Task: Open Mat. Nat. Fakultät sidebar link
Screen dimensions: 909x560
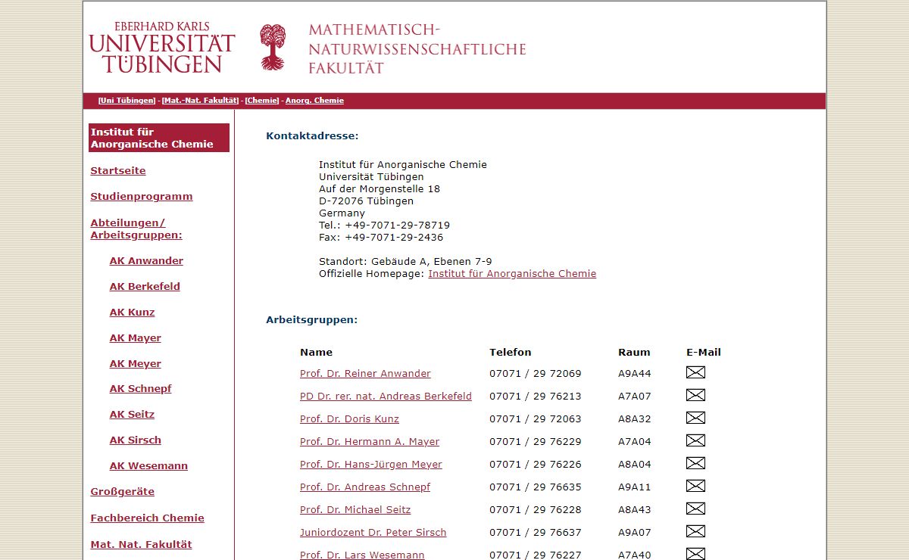Action: click(141, 545)
